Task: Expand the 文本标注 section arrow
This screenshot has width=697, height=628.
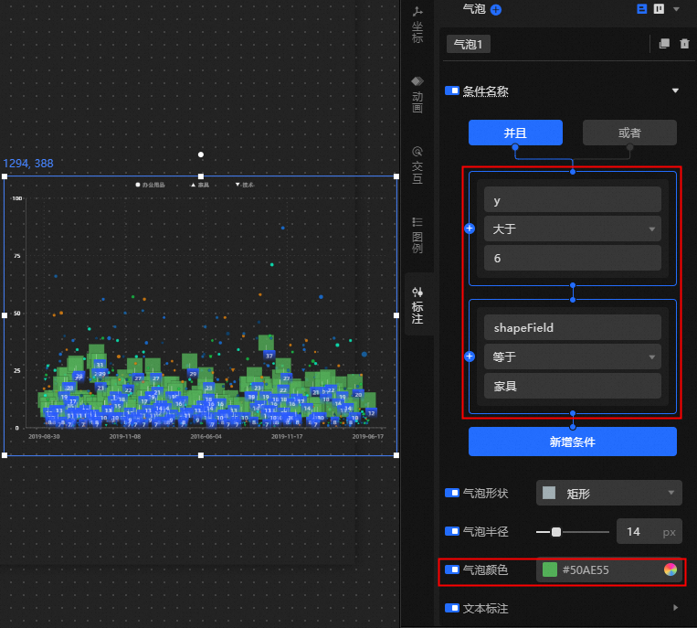Action: tap(675, 608)
